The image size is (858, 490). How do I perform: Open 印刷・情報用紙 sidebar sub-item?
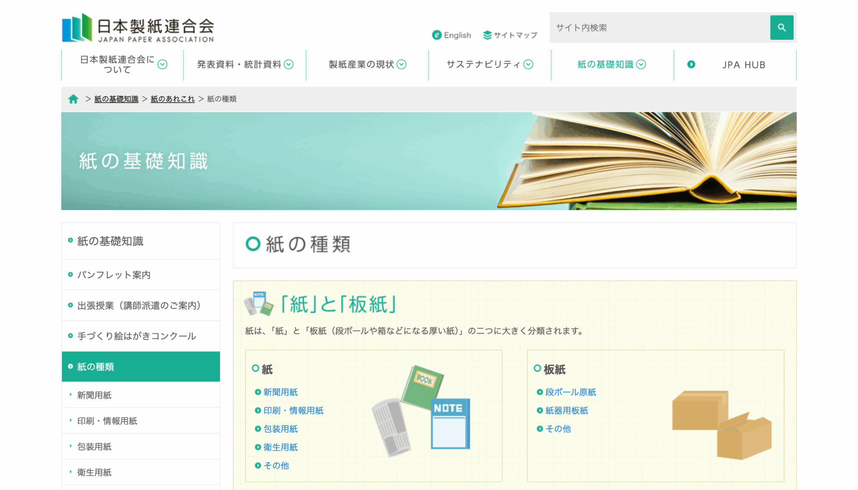(107, 421)
